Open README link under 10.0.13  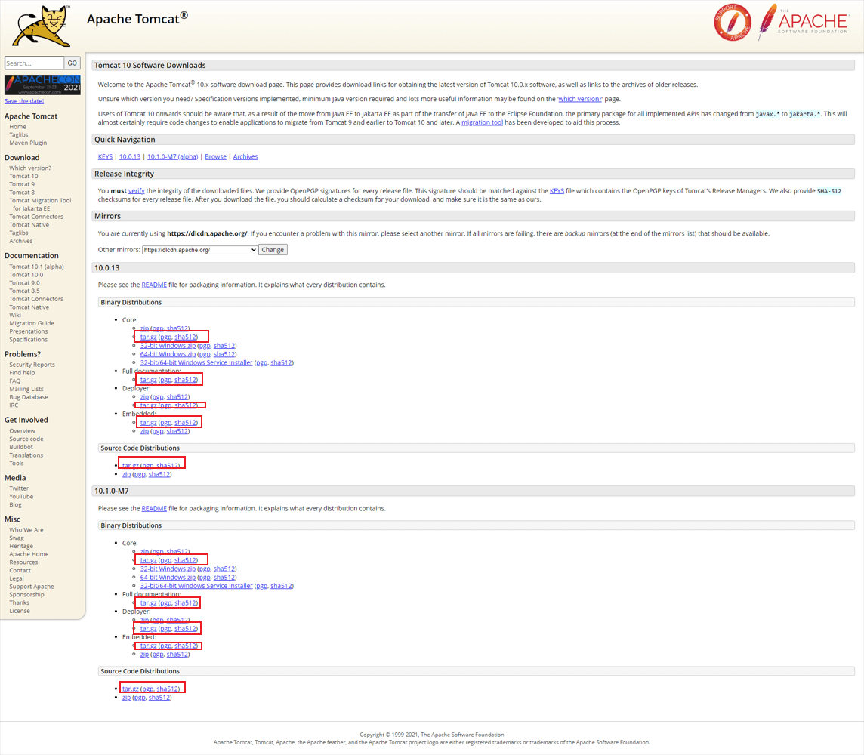click(154, 285)
